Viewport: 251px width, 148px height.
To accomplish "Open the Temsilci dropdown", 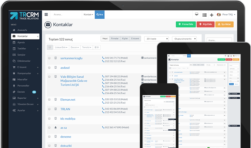I will tap(87, 47).
